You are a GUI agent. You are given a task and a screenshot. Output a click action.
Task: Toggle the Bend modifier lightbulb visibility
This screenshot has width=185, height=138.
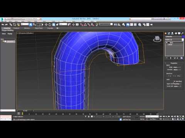166,43
